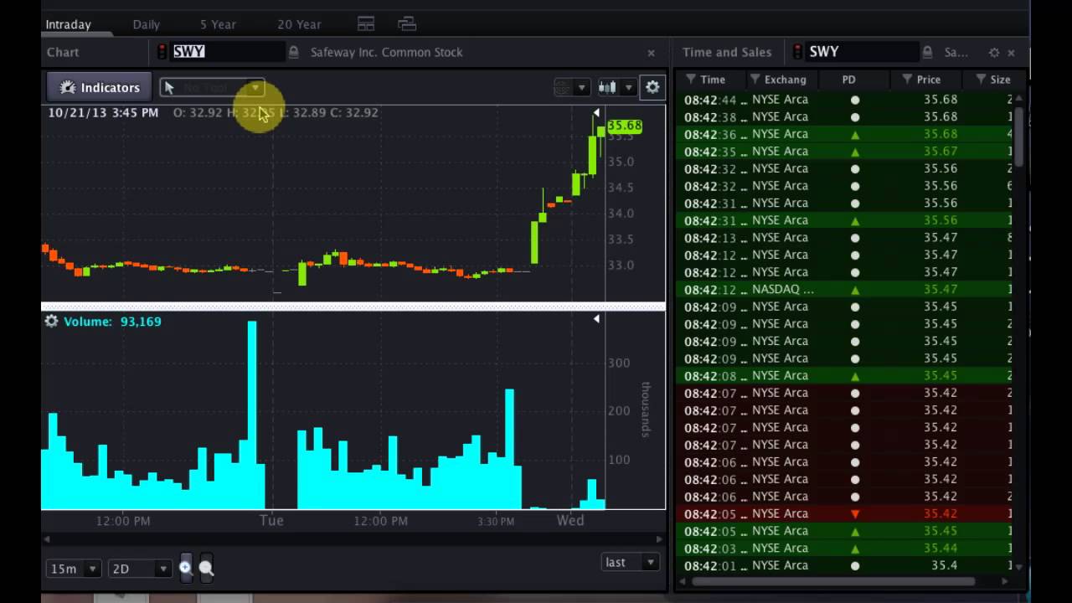Click green up arrow on 08:42:36 row

pos(855,135)
